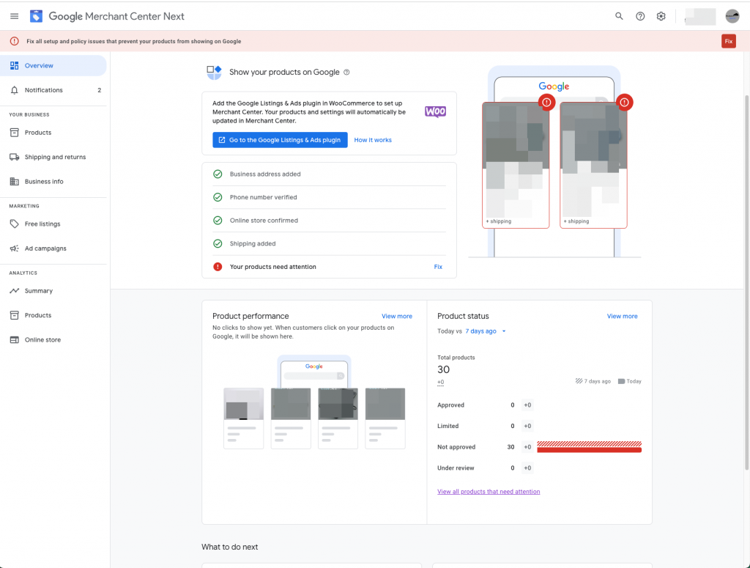This screenshot has height=568, width=750.
Task: Click the first blurred product card with shipping
Action: point(516,165)
